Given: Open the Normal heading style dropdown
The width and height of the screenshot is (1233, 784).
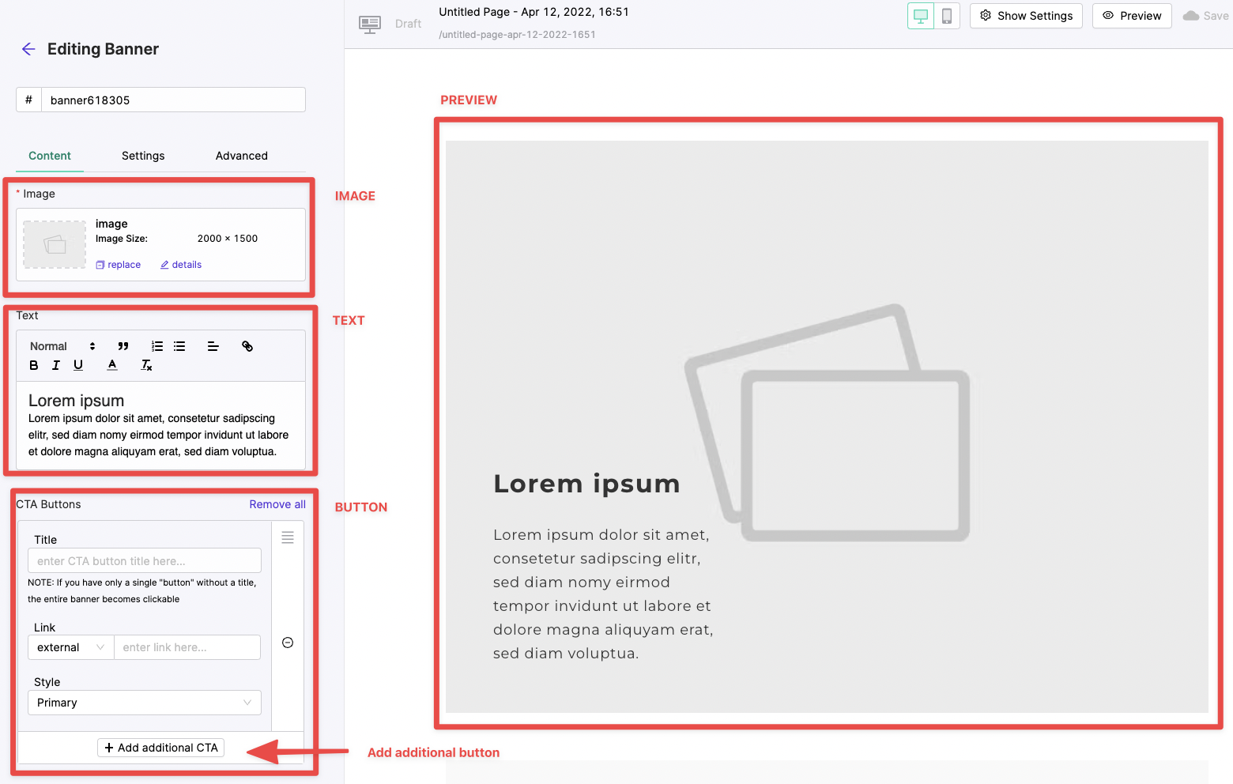Looking at the screenshot, I should coord(62,346).
